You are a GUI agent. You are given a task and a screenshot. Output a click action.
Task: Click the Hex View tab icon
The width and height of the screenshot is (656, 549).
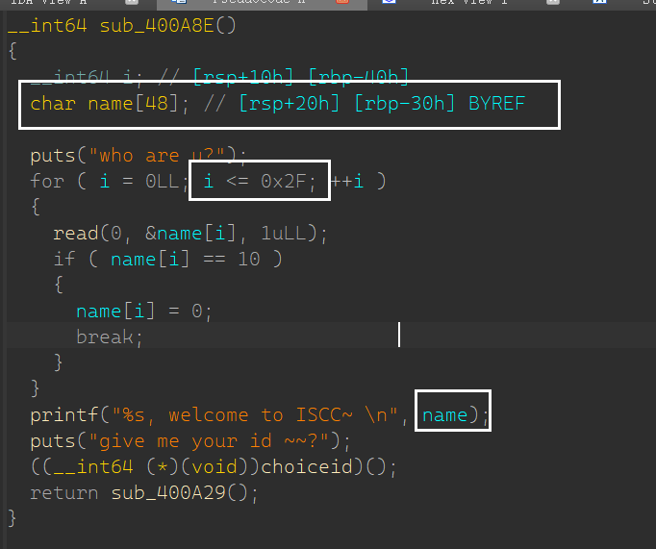click(390, 4)
